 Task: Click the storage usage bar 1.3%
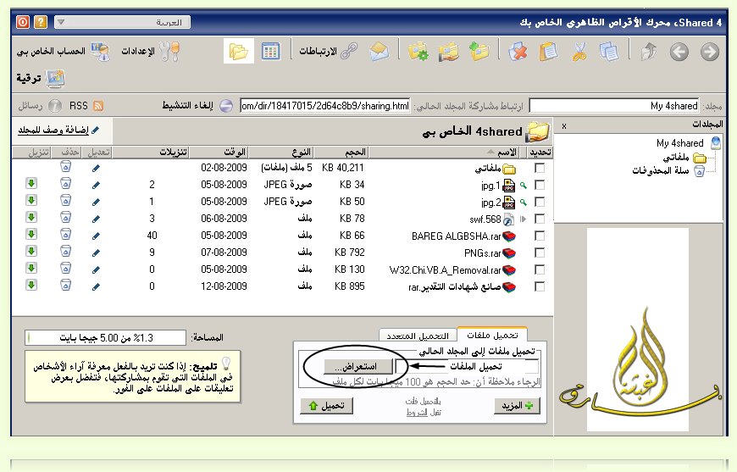(x=106, y=337)
